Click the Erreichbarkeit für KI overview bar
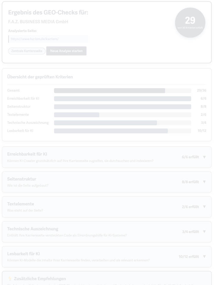Image resolution: width=214 pixels, height=285 pixels. click(122, 98)
